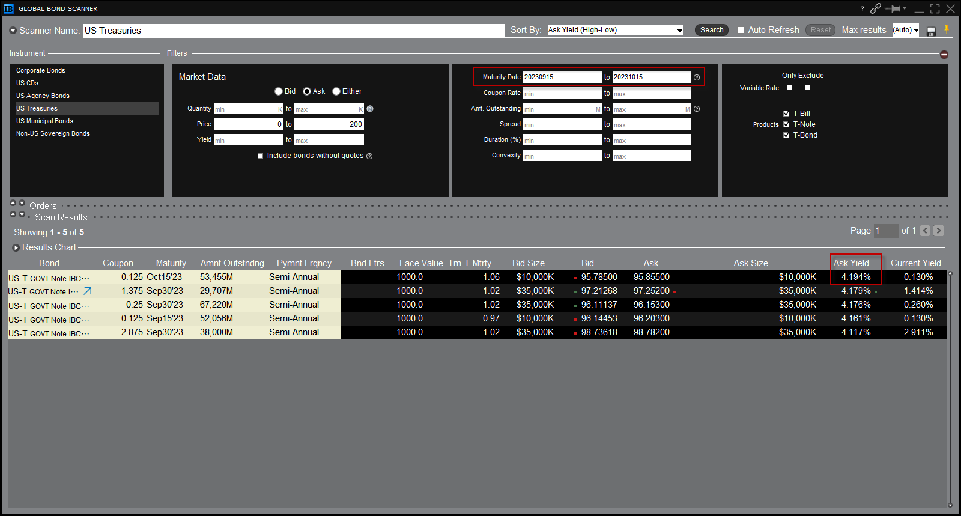The width and height of the screenshot is (961, 516).
Task: Click the 96.14453 bid price cell
Action: click(x=599, y=318)
